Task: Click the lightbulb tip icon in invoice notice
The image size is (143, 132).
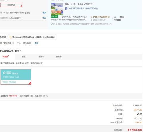Action: 11,37
